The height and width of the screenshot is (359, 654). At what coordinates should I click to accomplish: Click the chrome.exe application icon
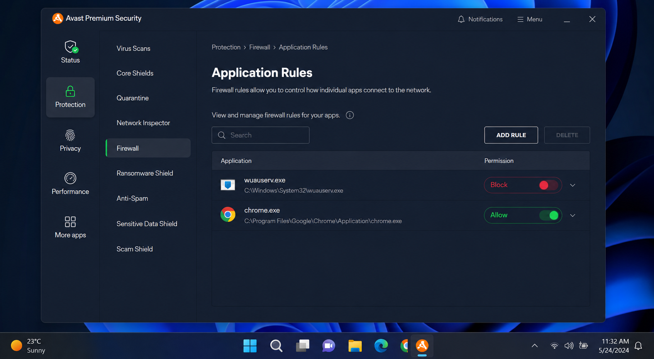click(228, 214)
